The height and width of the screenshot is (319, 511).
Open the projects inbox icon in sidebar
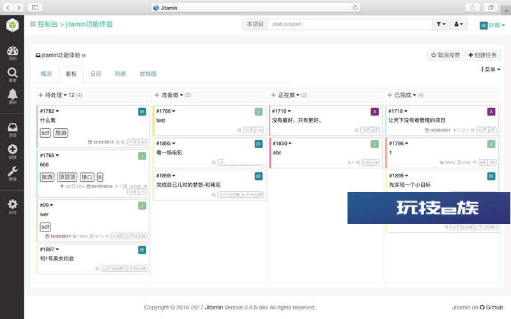click(x=12, y=127)
